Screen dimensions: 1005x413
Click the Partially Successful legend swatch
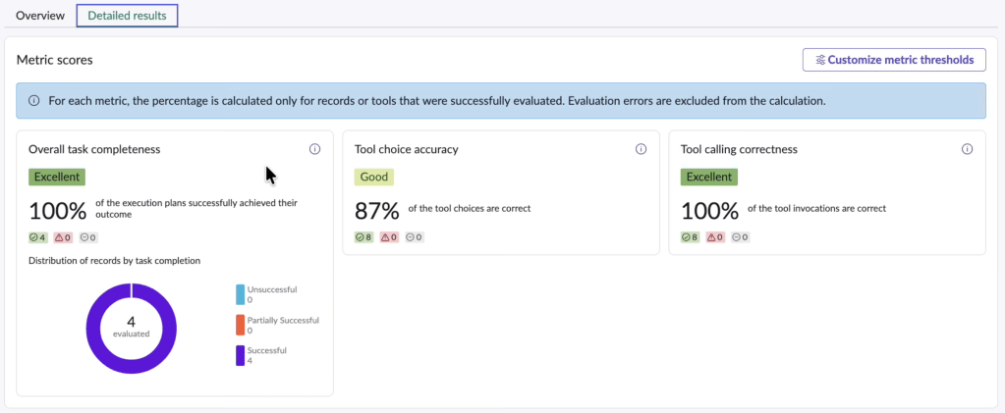pos(240,325)
